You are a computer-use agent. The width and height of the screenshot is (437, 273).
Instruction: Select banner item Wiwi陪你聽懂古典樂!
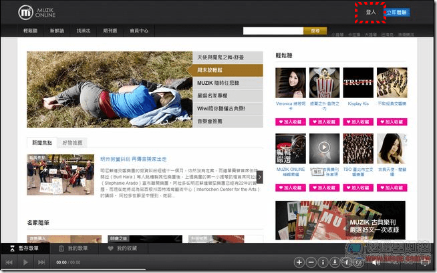(x=228, y=109)
